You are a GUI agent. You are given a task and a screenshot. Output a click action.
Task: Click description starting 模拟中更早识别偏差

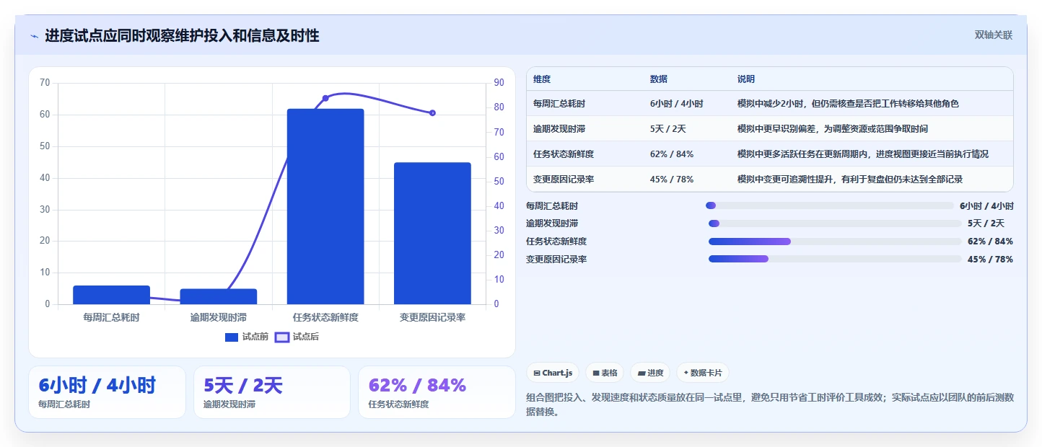[x=833, y=129]
